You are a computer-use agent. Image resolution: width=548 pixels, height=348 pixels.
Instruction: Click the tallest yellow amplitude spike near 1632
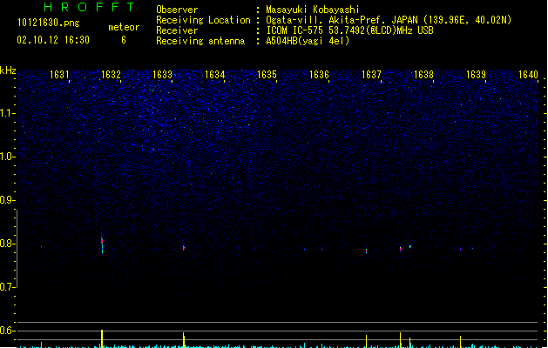tap(102, 338)
